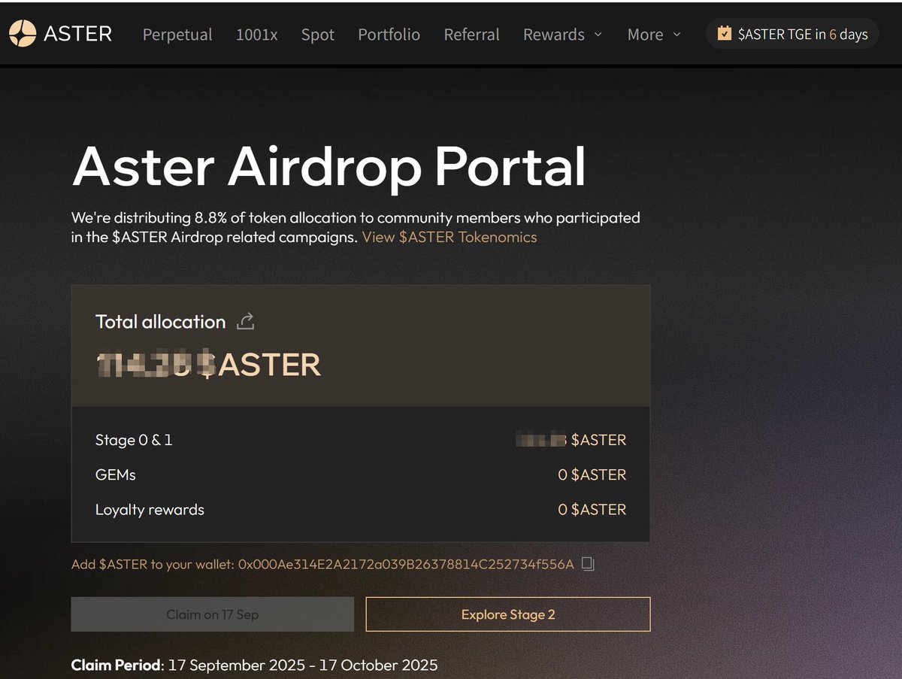Click the Loyalty rewards row label
902x679 pixels.
pyautogui.click(x=150, y=510)
